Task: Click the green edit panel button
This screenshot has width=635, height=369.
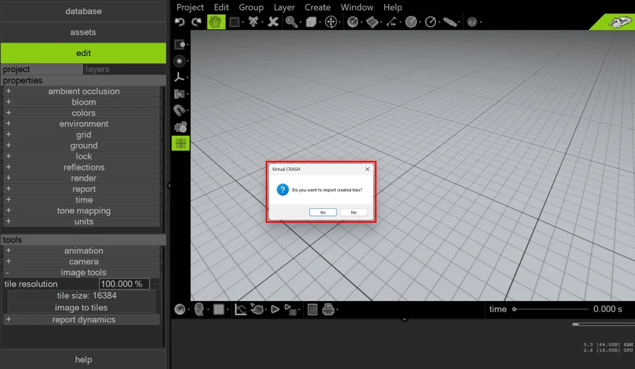Action: (83, 53)
